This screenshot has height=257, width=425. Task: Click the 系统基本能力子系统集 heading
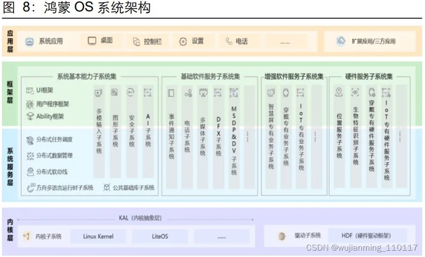coord(87,77)
